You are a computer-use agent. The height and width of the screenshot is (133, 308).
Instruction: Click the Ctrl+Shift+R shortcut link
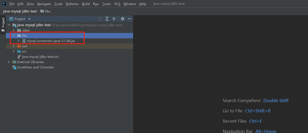258,111
